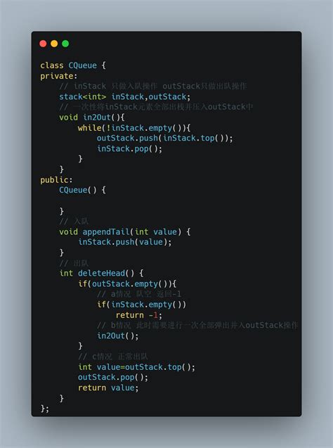Click the if(outStack.empty()) condition
Image resolution: width=333 pixels, height=448 pixels.
[x=127, y=283]
